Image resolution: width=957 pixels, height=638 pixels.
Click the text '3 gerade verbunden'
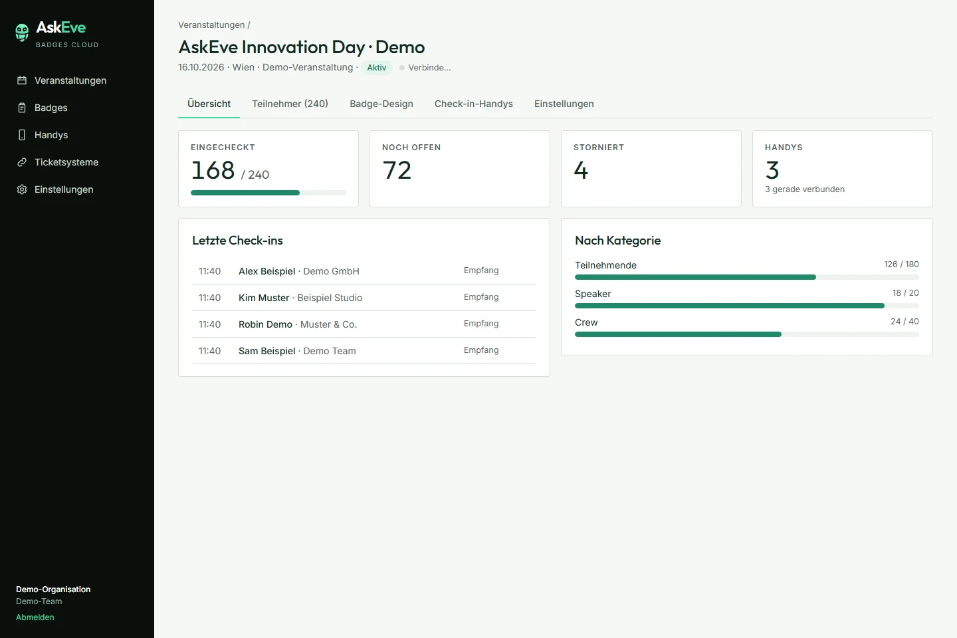(x=805, y=189)
